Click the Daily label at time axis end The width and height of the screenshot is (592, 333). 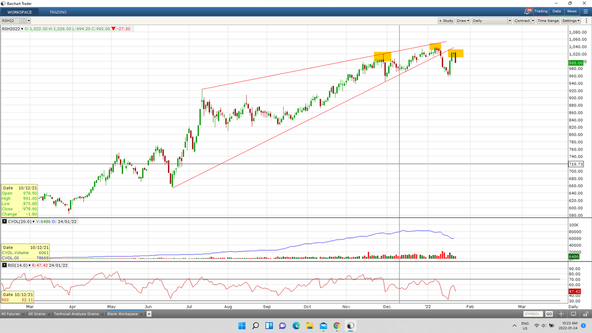573,307
